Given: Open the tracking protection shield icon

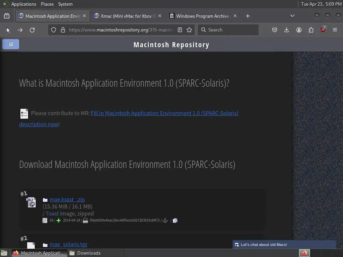Looking at the screenshot, I should [x=54, y=30].
